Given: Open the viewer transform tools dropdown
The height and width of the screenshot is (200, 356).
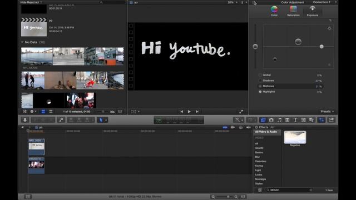Looking at the screenshot, I should tap(135, 112).
